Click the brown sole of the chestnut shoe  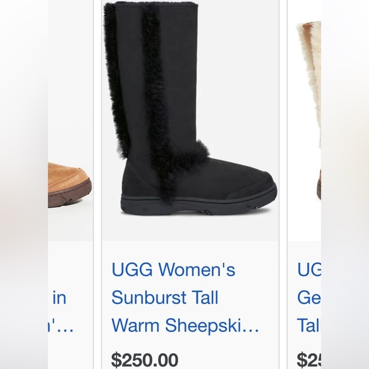point(69,194)
